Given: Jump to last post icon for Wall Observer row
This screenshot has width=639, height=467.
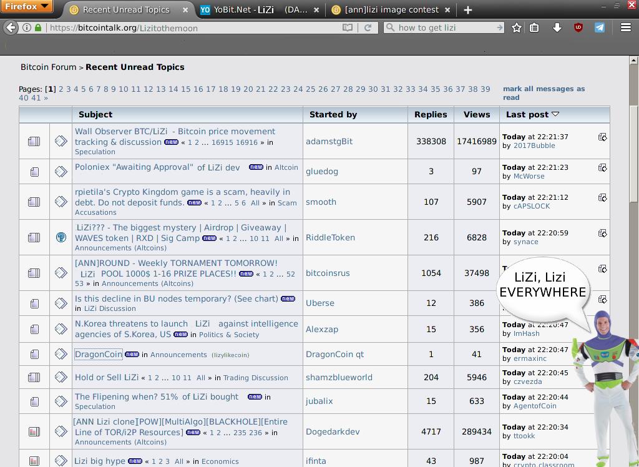Looking at the screenshot, I should click(602, 137).
